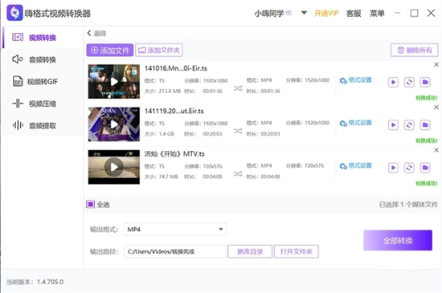Click file name 141119.20...ut.Eir.ts
442x293 pixels.
[174, 111]
